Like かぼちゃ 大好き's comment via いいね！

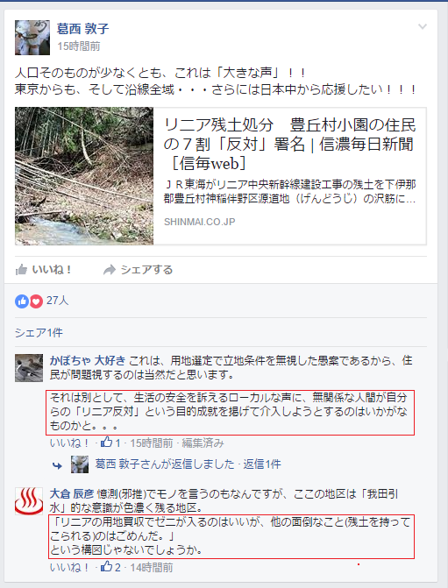70,443
